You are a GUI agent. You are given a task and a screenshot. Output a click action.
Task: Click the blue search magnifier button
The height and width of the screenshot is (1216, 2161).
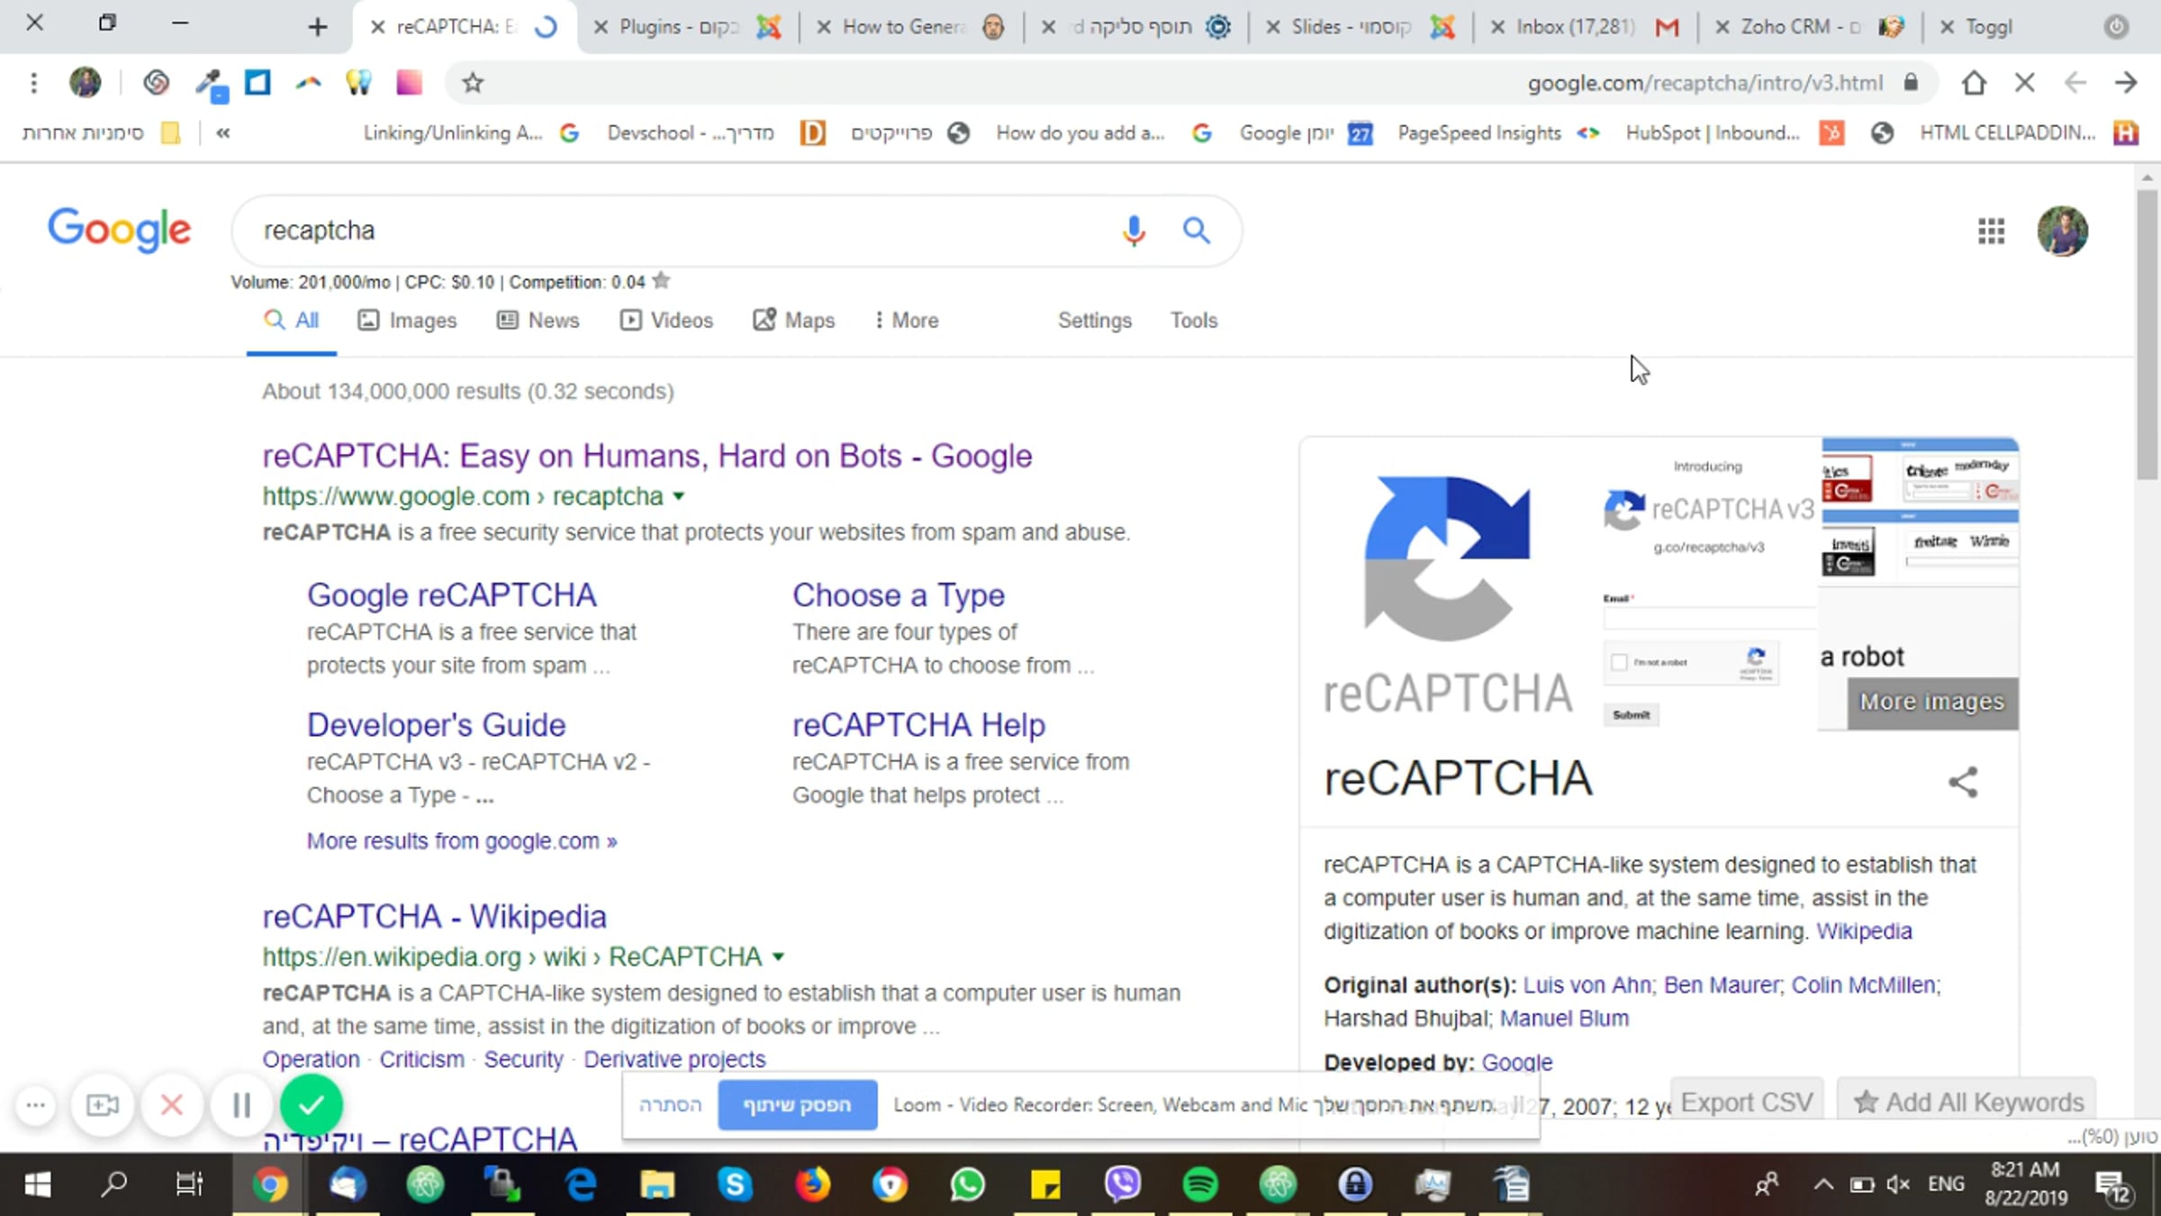(1196, 231)
